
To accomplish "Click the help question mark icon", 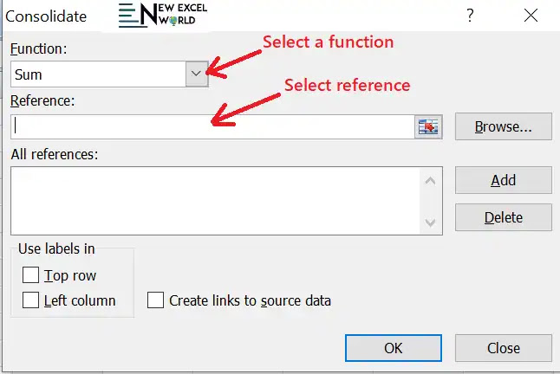I will point(470,16).
